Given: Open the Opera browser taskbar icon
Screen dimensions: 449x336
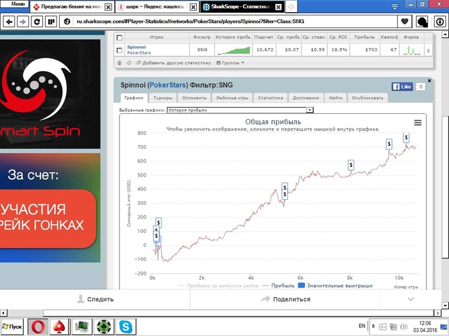Looking at the screenshot, I should pos(38,326).
